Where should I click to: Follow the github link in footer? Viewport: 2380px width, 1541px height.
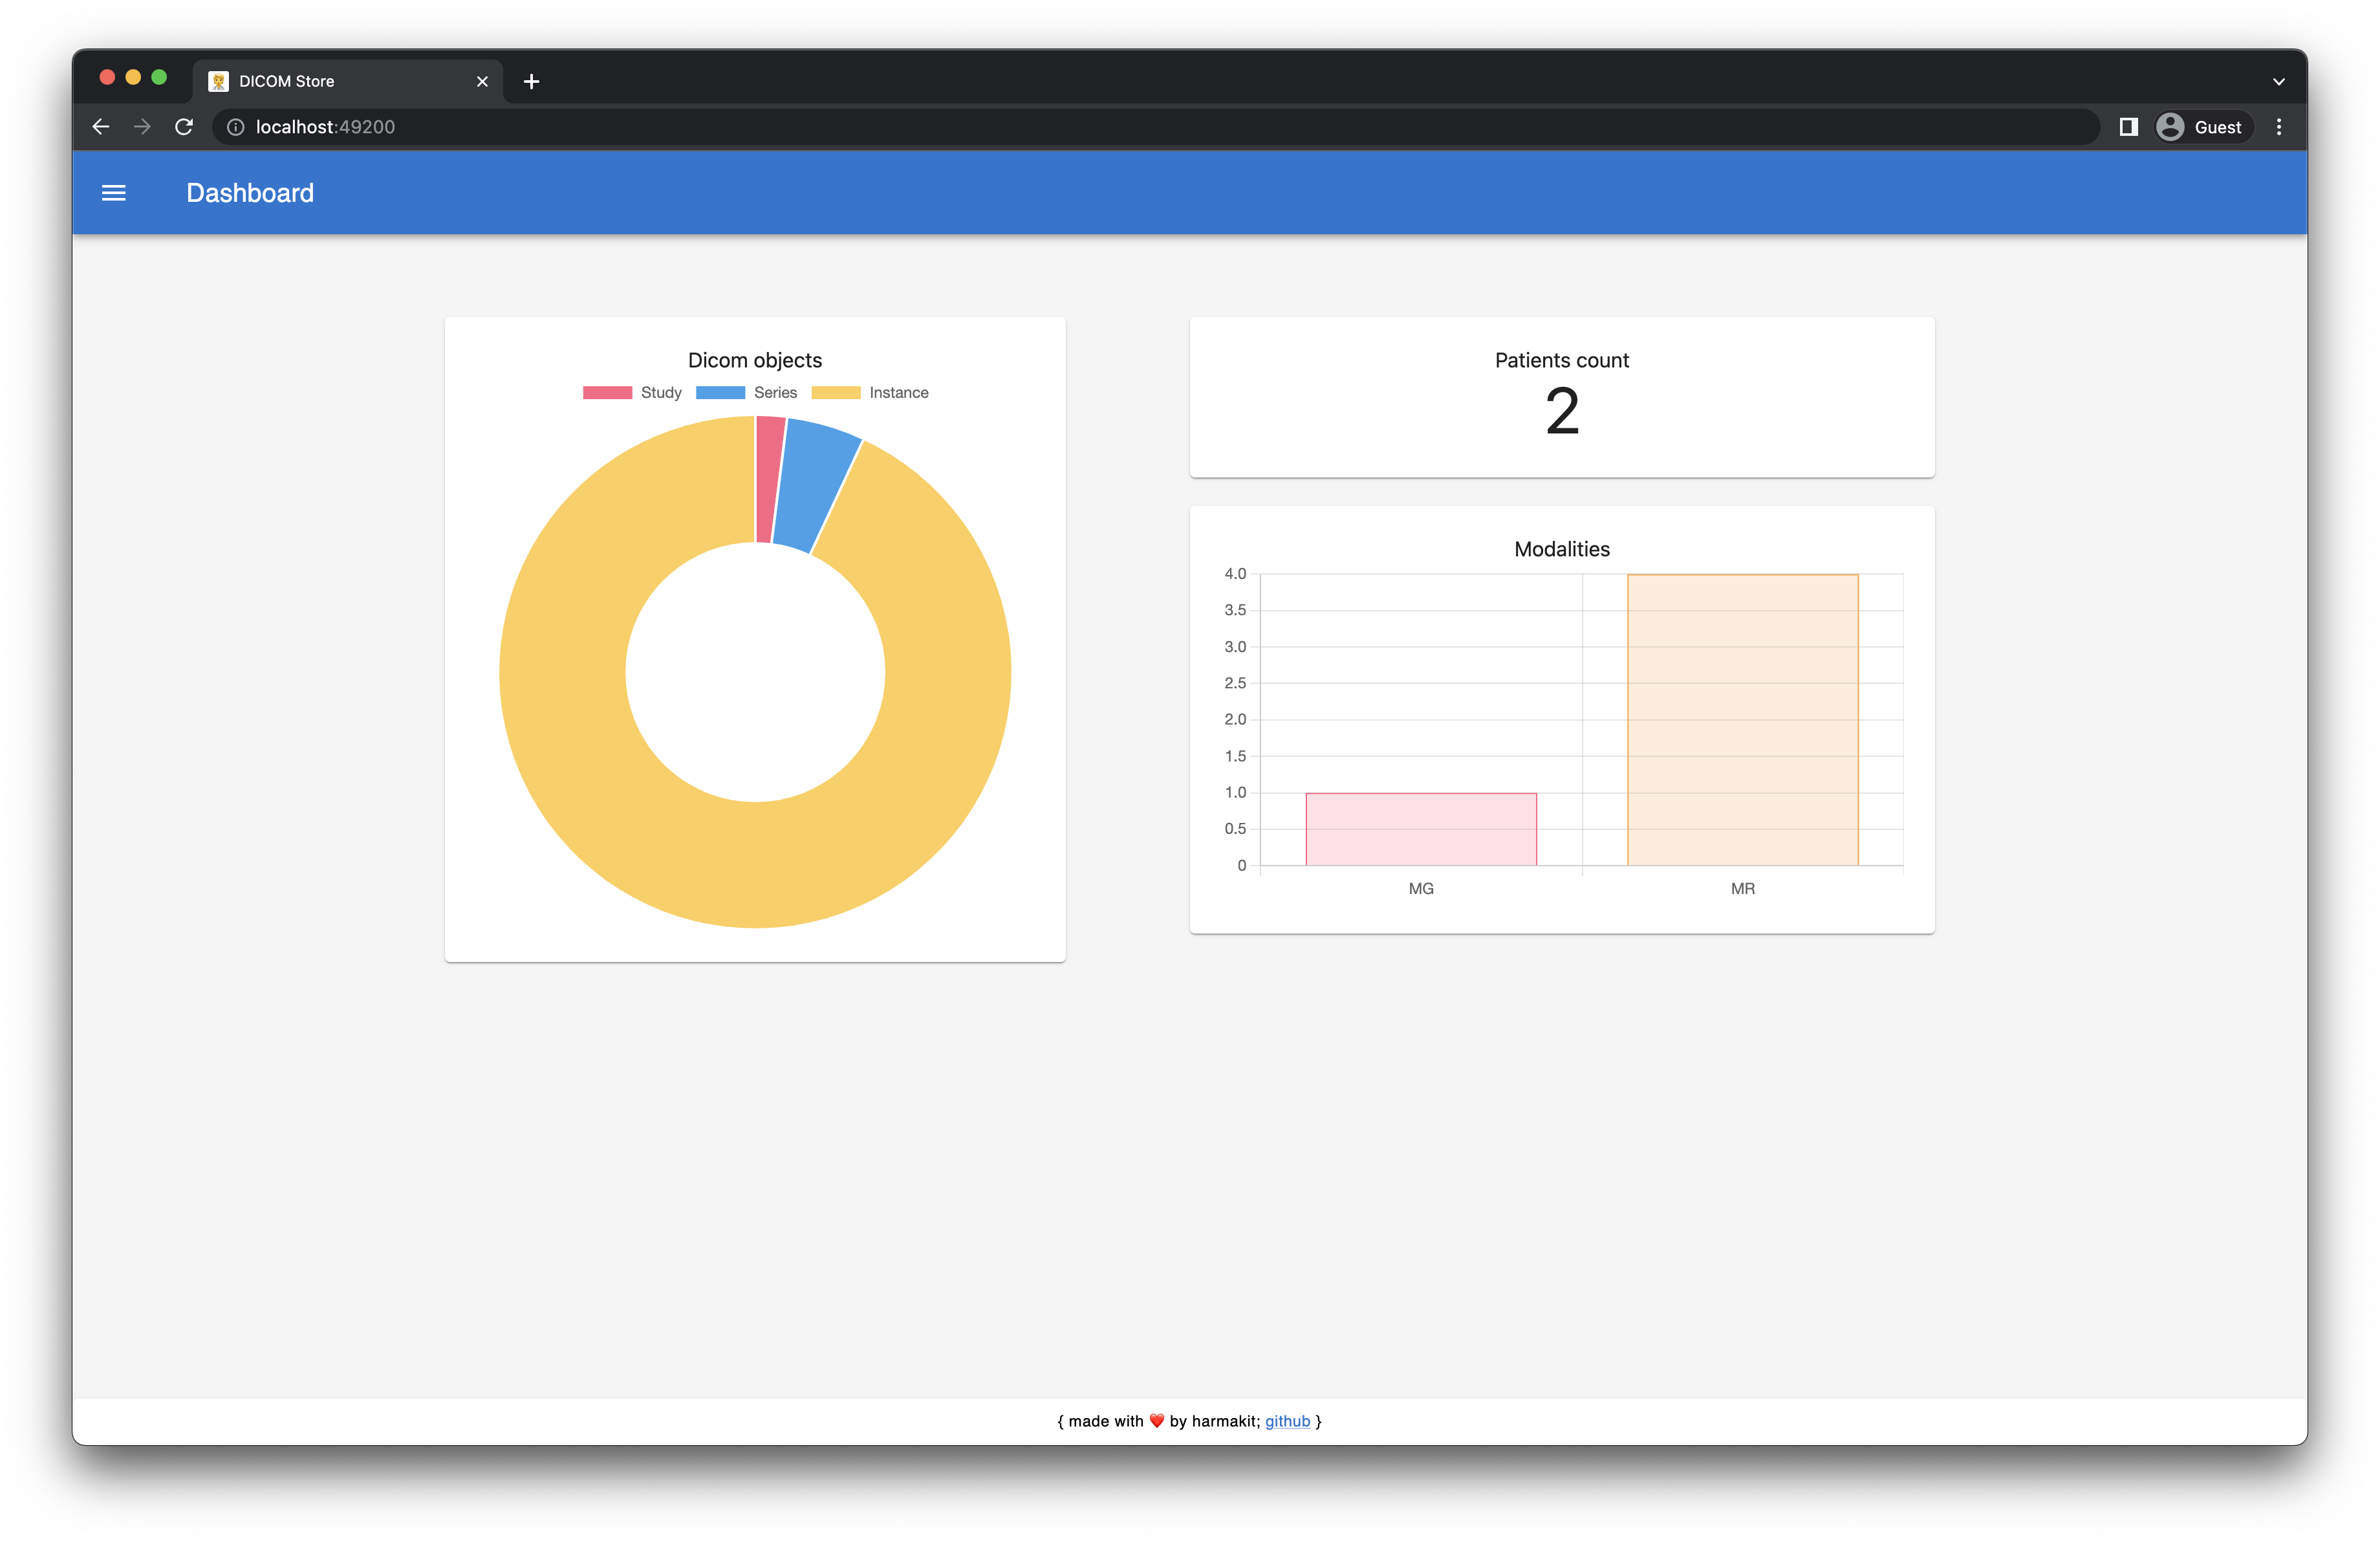point(1287,1421)
